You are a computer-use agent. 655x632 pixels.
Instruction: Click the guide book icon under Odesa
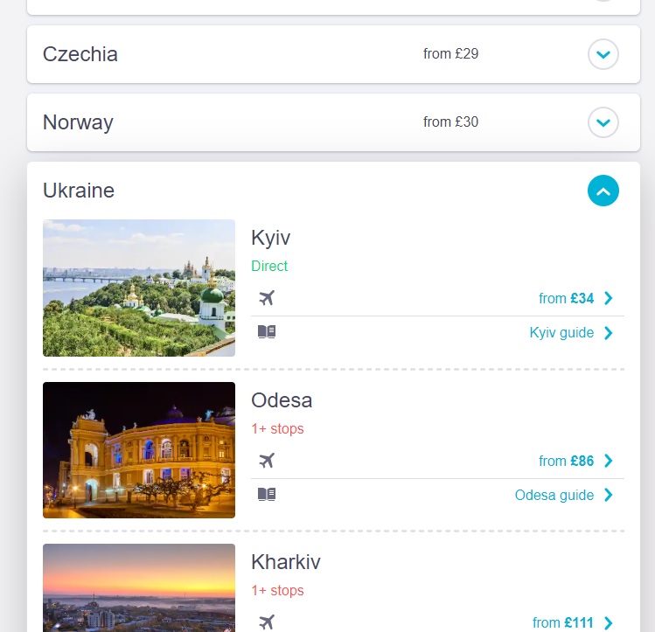267,494
